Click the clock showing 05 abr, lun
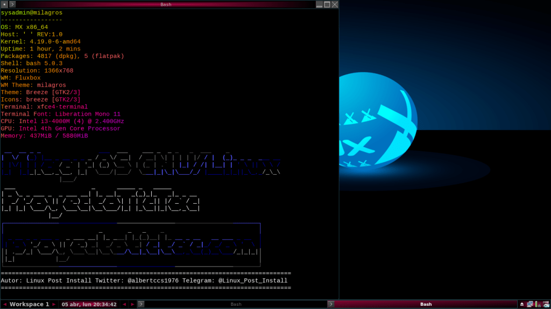Viewport: 551px width, 309px height. tap(89, 304)
